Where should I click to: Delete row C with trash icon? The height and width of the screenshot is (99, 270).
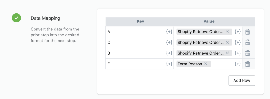(x=248, y=43)
